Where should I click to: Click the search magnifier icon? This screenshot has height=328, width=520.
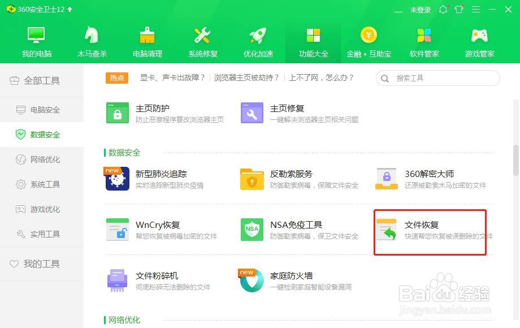385,79
